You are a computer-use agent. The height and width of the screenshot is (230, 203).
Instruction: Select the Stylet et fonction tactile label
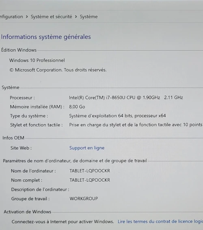(37, 125)
